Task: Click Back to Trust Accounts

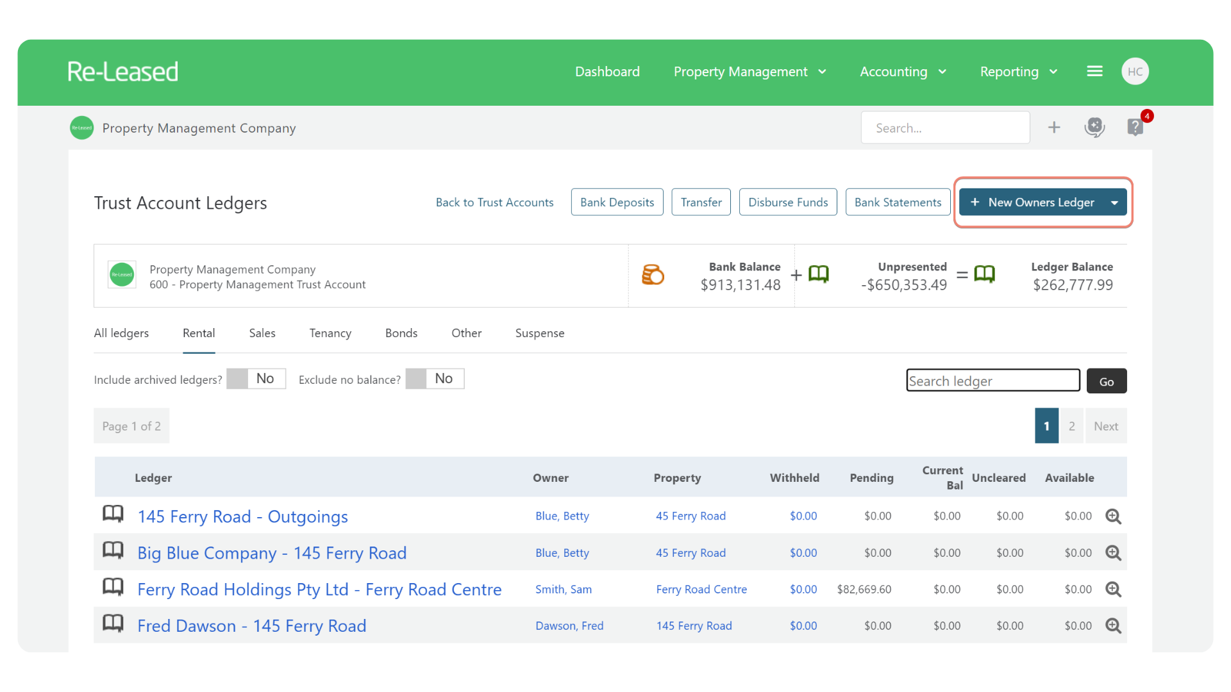Action: point(494,202)
